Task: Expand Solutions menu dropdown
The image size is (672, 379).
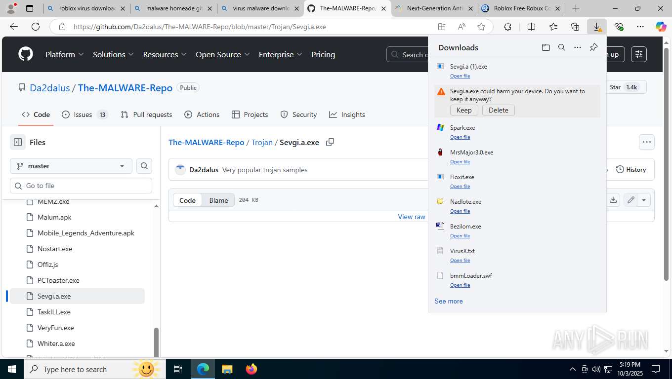Action: (x=113, y=54)
